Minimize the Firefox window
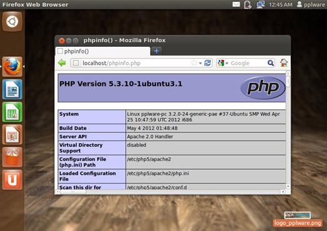 click(x=69, y=41)
